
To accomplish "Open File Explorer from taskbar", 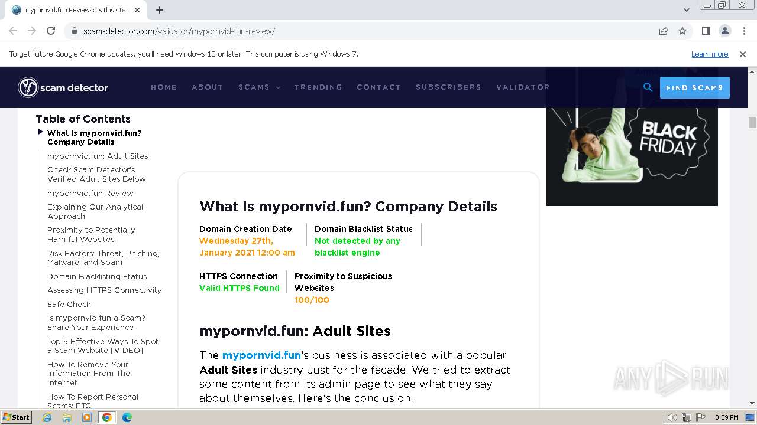I will (x=67, y=417).
